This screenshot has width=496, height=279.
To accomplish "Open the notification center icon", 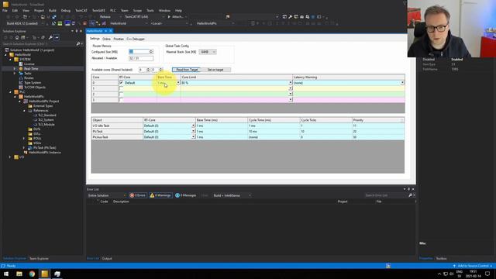I will [x=487, y=274].
